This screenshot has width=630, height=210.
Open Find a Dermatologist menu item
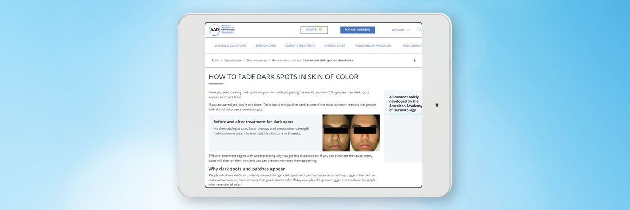412,46
